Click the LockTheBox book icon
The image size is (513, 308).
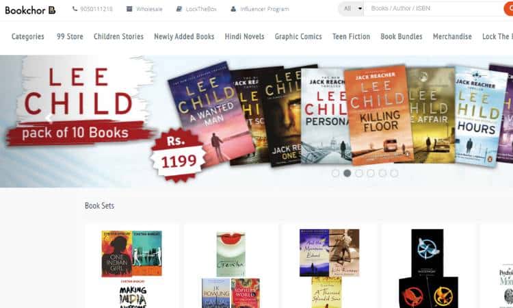pyautogui.click(x=179, y=9)
